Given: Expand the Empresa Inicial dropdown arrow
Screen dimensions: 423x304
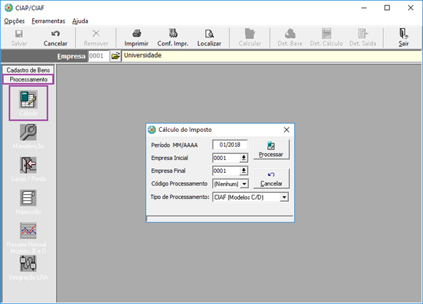Looking at the screenshot, I should pyautogui.click(x=243, y=158).
